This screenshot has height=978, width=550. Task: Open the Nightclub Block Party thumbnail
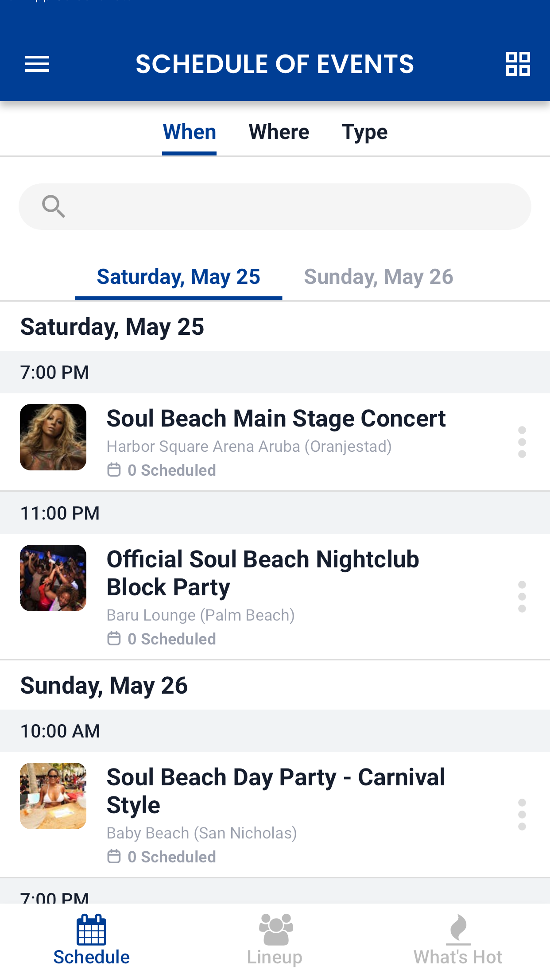coord(53,578)
